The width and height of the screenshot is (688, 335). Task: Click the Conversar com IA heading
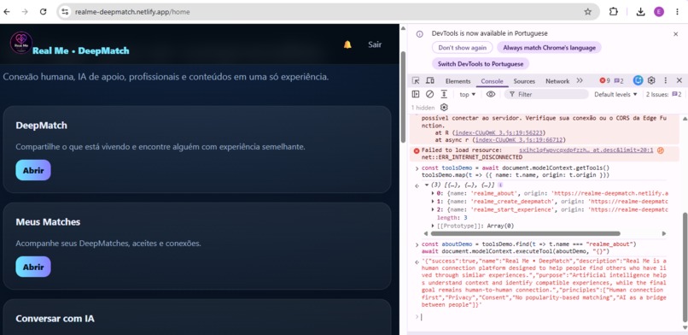[55, 318]
